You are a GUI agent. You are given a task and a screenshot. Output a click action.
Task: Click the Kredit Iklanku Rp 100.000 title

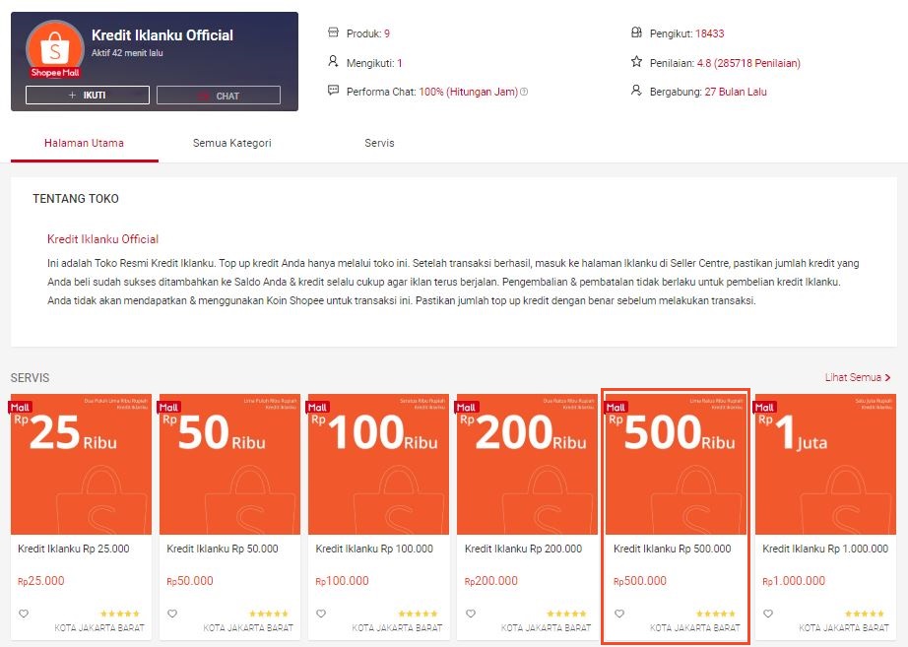374,549
